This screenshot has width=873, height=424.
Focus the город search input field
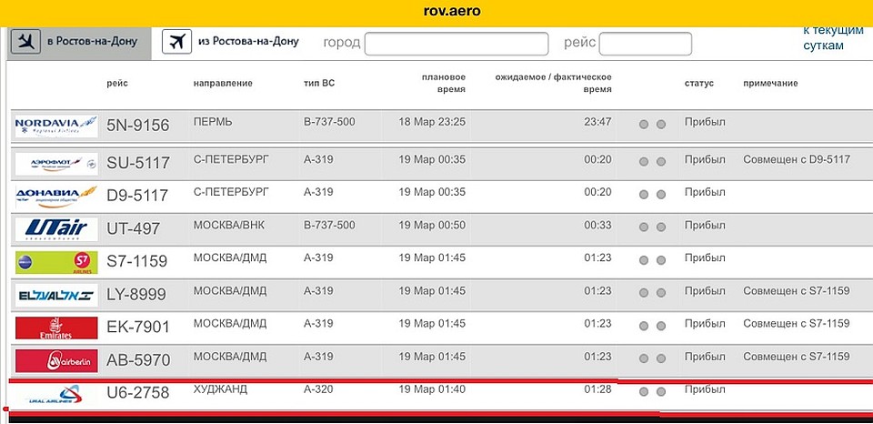pyautogui.click(x=457, y=44)
